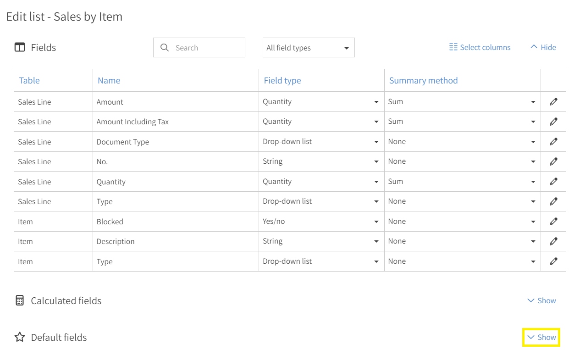Show the Calculated fields section

(541, 300)
